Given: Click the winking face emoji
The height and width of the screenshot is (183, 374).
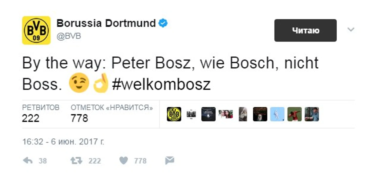Looking at the screenshot, I should [79, 83].
